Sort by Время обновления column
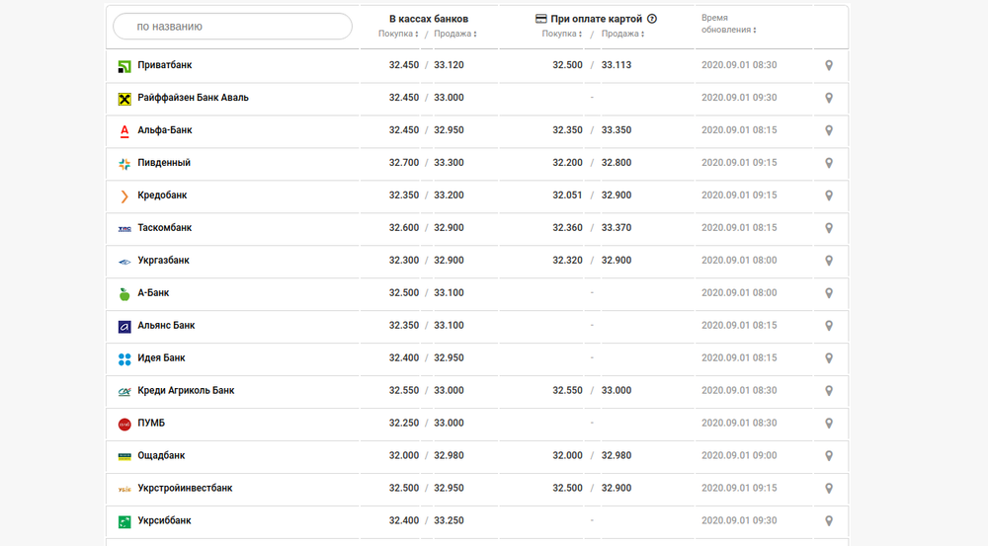 (728, 24)
